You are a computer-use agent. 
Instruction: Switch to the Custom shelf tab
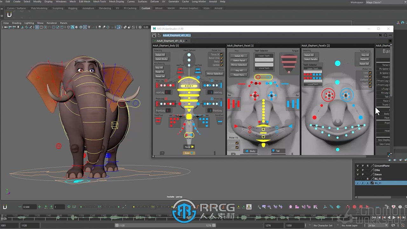pos(146,8)
